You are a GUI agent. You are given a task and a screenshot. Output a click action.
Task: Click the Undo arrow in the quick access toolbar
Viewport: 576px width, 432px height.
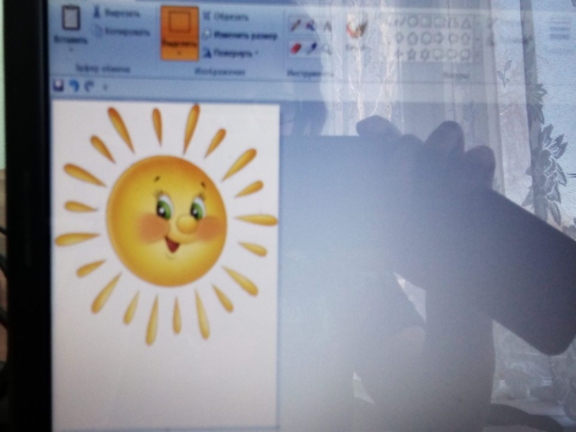74,86
